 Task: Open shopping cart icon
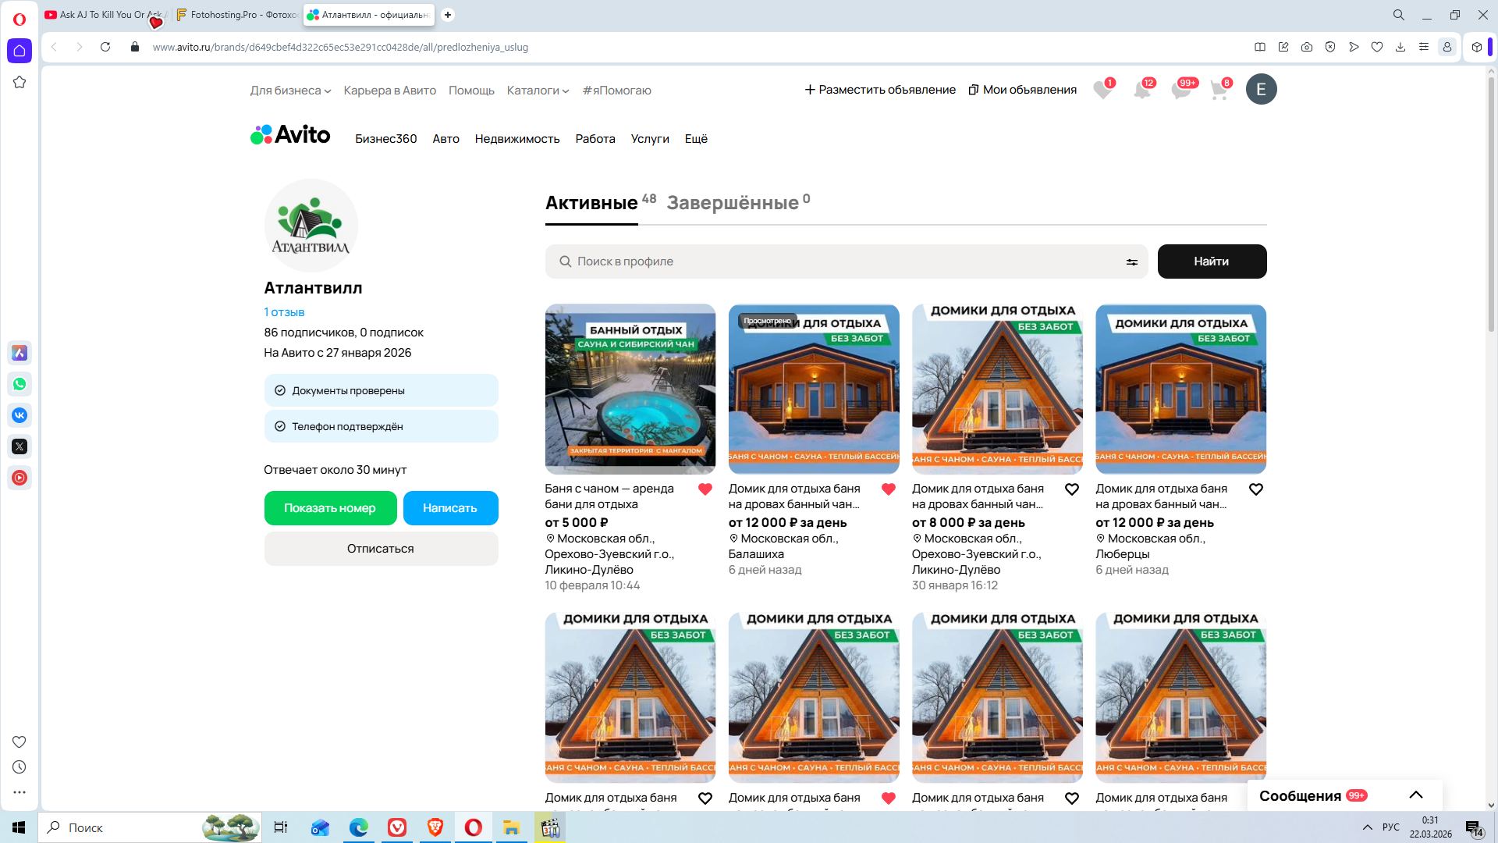pos(1219,91)
